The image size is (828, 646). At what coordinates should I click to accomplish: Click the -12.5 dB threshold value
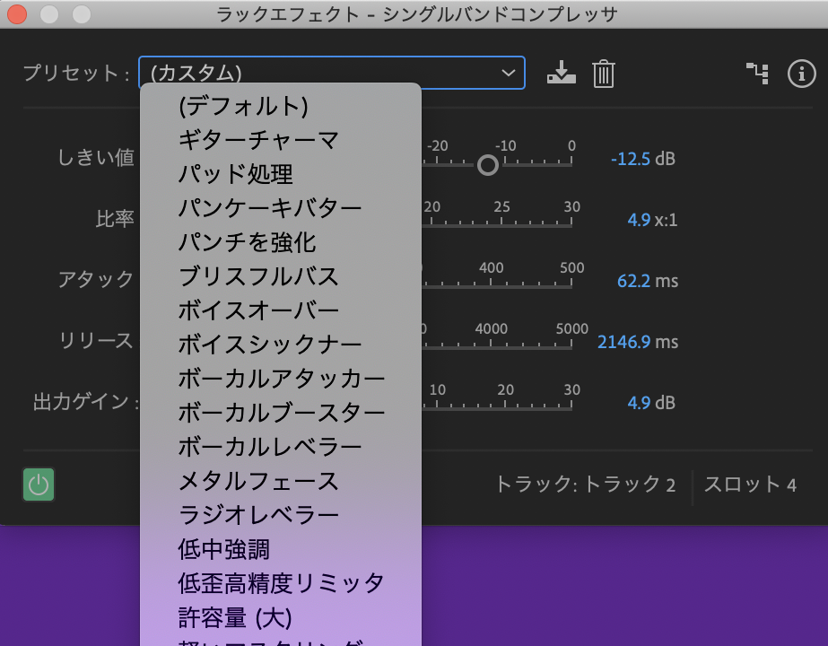630,159
